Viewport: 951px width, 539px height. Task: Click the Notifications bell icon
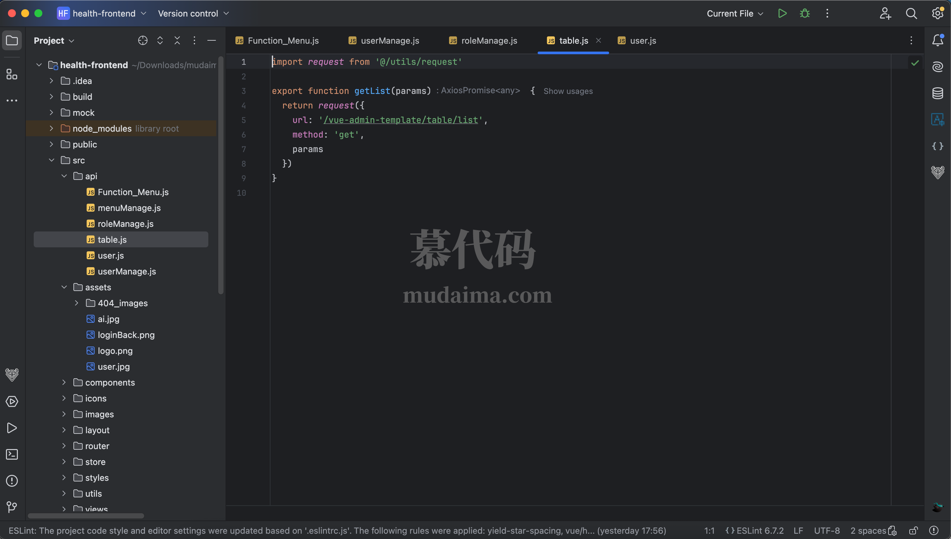coord(937,40)
